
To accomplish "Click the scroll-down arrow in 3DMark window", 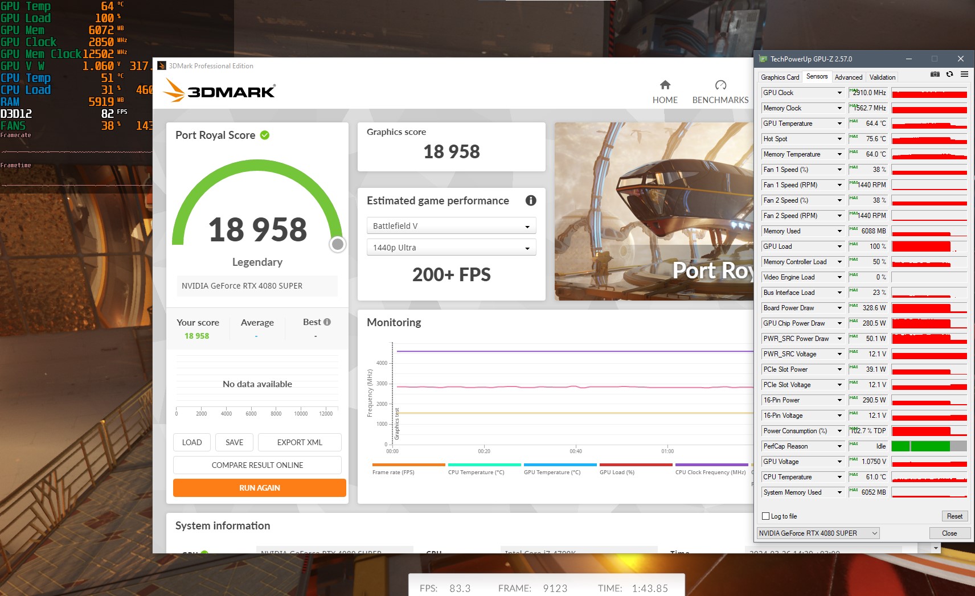I will point(935,548).
